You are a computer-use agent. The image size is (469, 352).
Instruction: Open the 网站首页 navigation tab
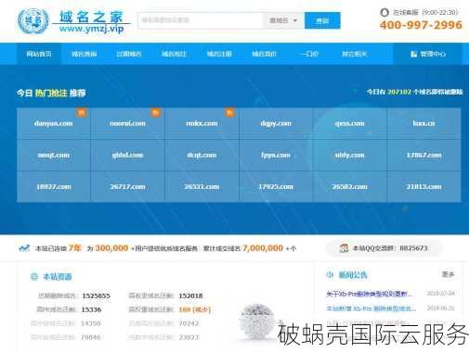click(39, 54)
